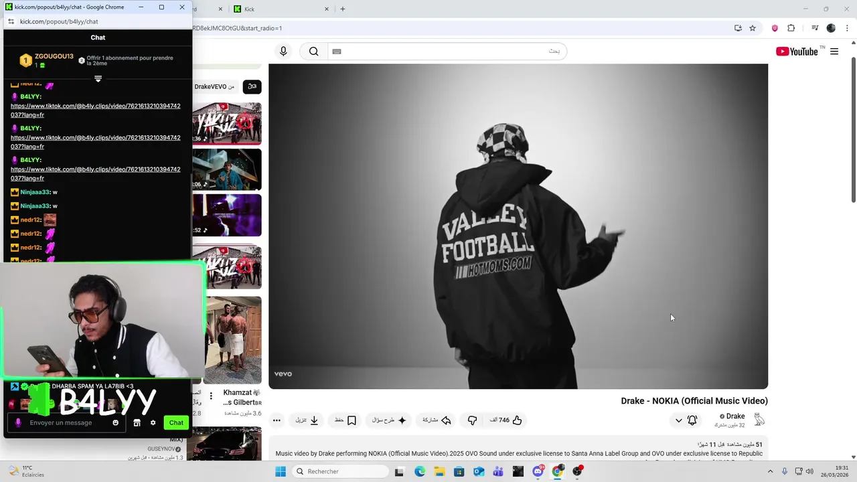Open File Explorer from taskbar
The width and height of the screenshot is (857, 482).
pos(439,471)
